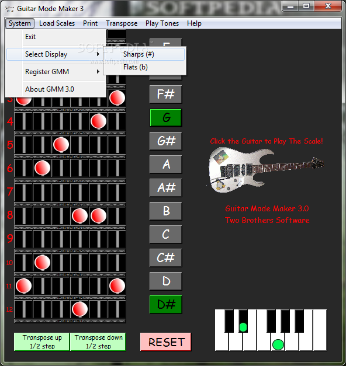Toggle the C# note button
346x366 pixels.
pyautogui.click(x=166, y=257)
